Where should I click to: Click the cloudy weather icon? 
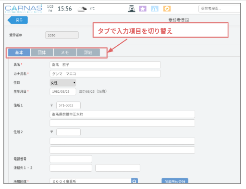(82, 9)
